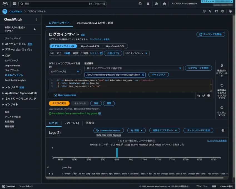
Task: Open the 検出されたフィールド panel via its lightbulb icon
Action: pos(222,66)
